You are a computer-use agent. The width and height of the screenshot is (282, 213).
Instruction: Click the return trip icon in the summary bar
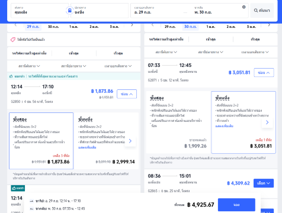(x=31, y=209)
